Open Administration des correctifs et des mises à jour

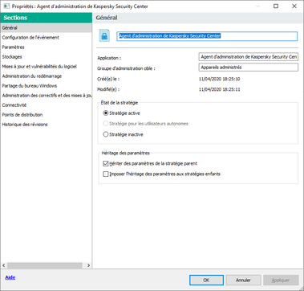[47, 96]
